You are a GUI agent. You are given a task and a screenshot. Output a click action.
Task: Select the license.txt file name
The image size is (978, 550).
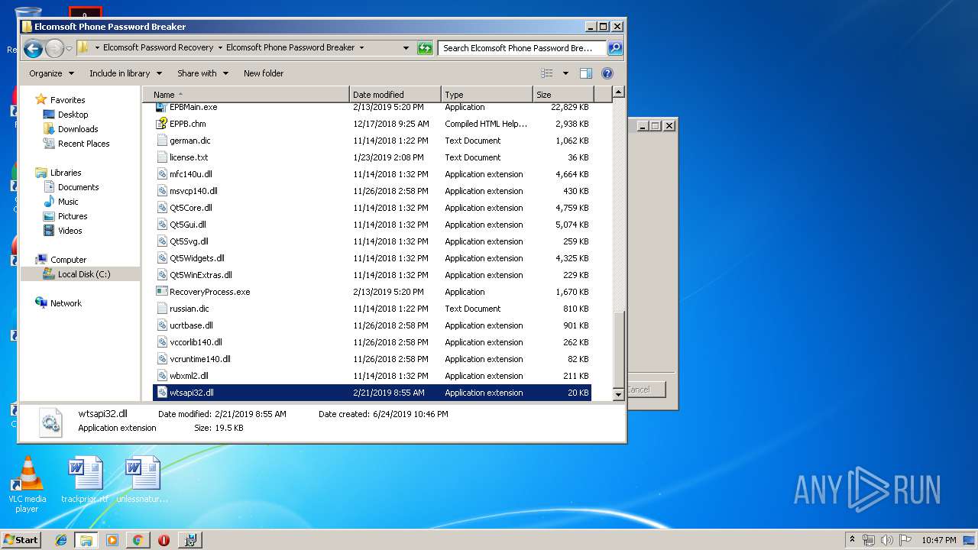(189, 157)
